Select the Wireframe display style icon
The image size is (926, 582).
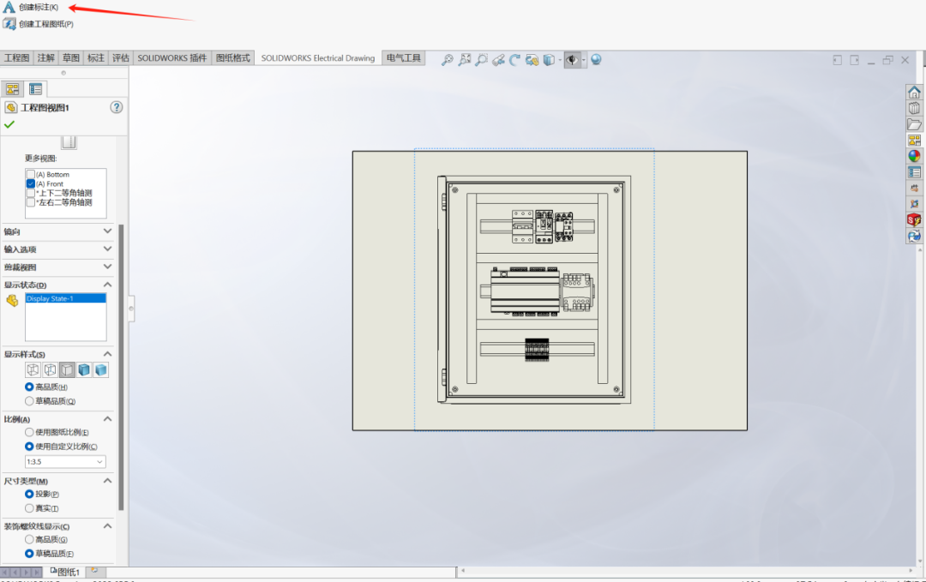(x=33, y=369)
